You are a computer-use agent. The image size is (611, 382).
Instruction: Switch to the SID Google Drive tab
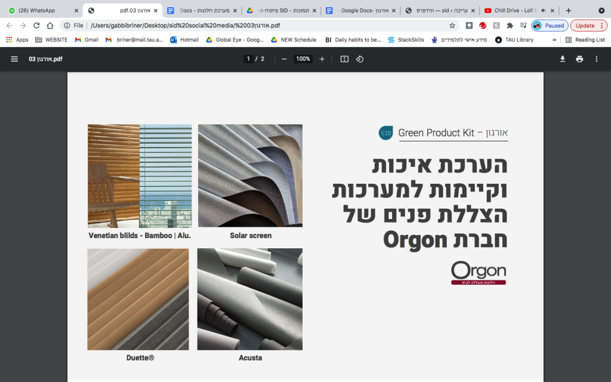point(280,11)
